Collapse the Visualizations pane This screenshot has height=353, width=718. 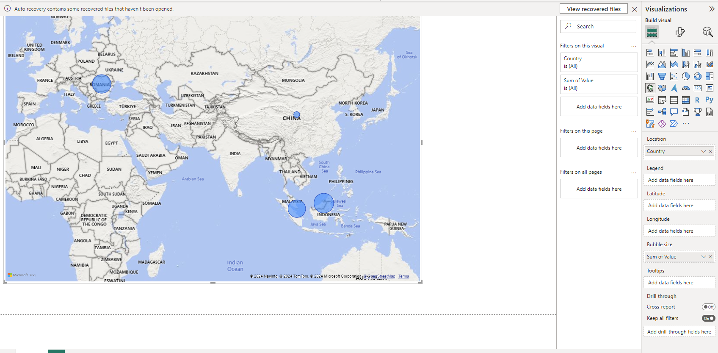click(712, 9)
